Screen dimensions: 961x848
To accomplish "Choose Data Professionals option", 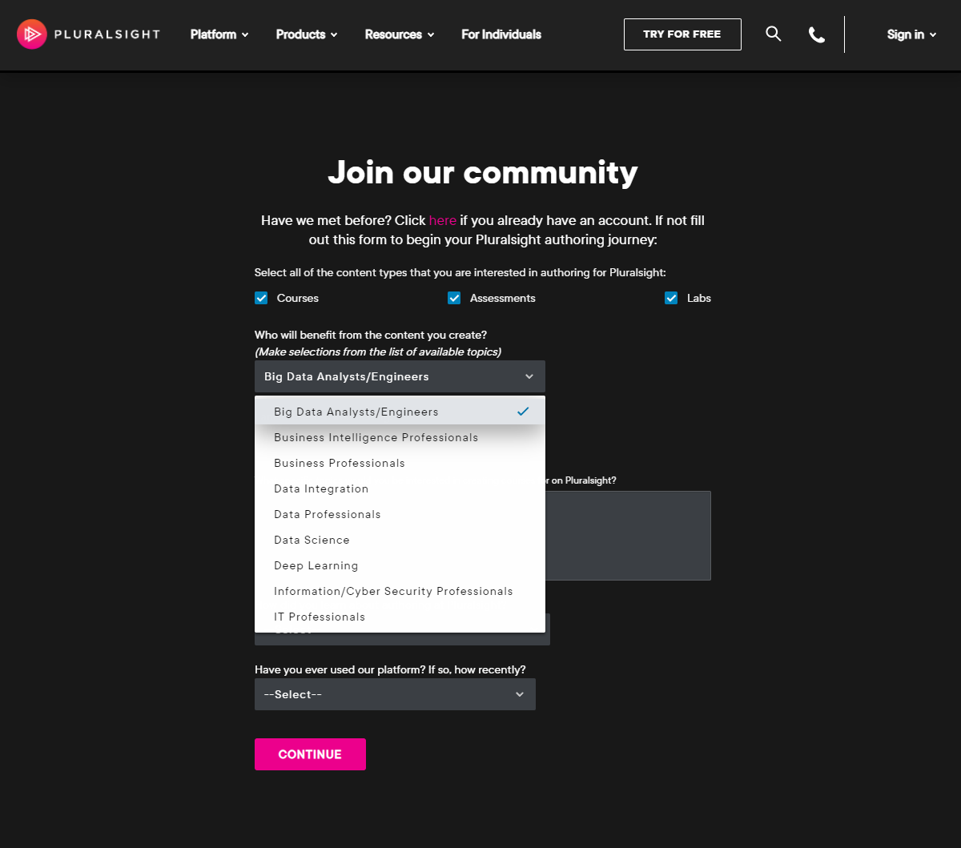I will [x=400, y=514].
